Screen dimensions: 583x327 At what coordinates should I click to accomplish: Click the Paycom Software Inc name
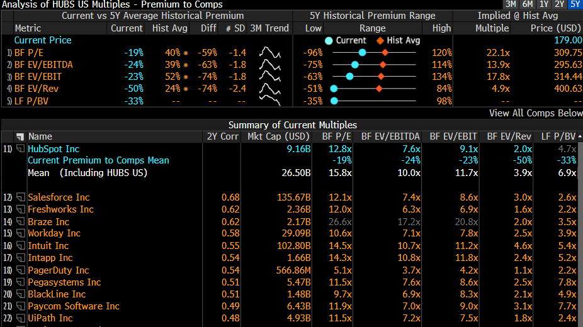pyautogui.click(x=74, y=306)
